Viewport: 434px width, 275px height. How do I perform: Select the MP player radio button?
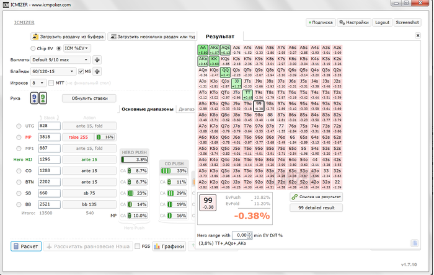(19, 137)
